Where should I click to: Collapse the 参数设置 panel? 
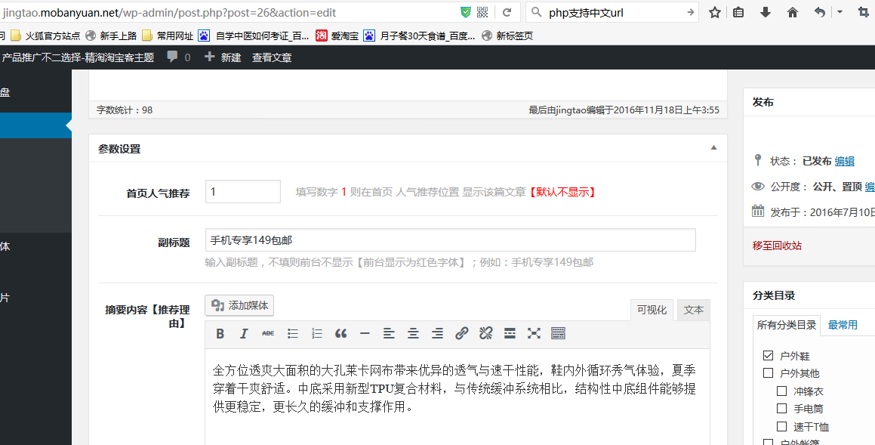713,149
